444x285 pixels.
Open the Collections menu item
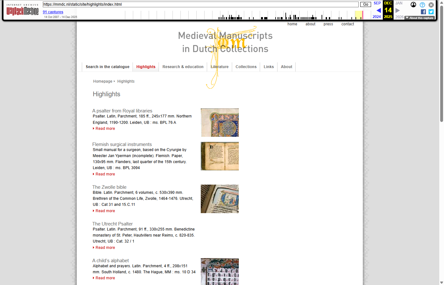pyautogui.click(x=246, y=67)
